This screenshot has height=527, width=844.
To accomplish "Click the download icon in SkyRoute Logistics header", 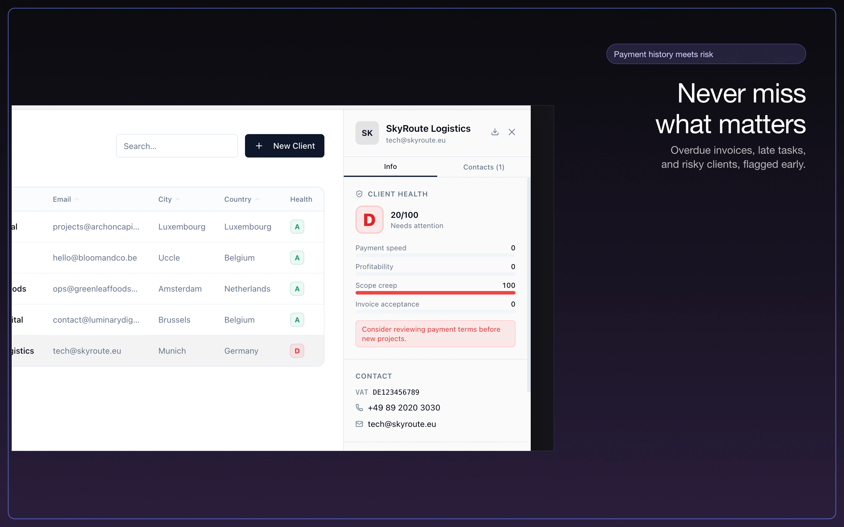I will (x=495, y=132).
